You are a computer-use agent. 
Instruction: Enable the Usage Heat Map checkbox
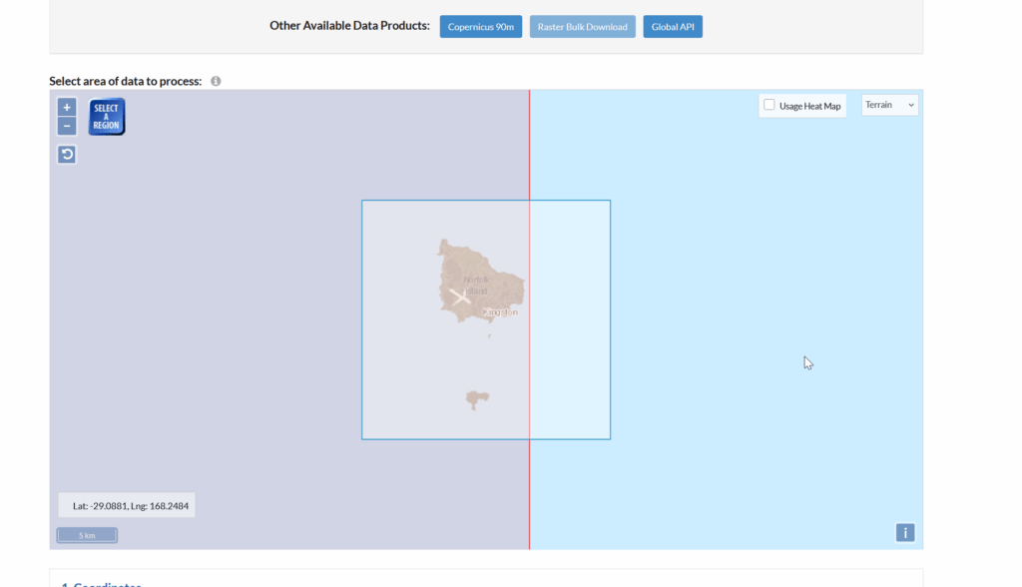coord(769,105)
